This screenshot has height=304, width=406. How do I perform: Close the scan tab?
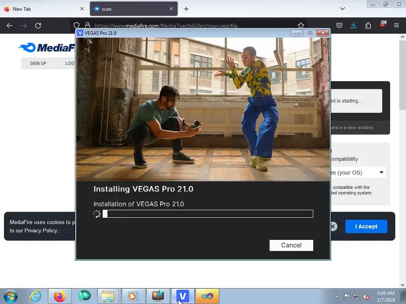(171, 9)
